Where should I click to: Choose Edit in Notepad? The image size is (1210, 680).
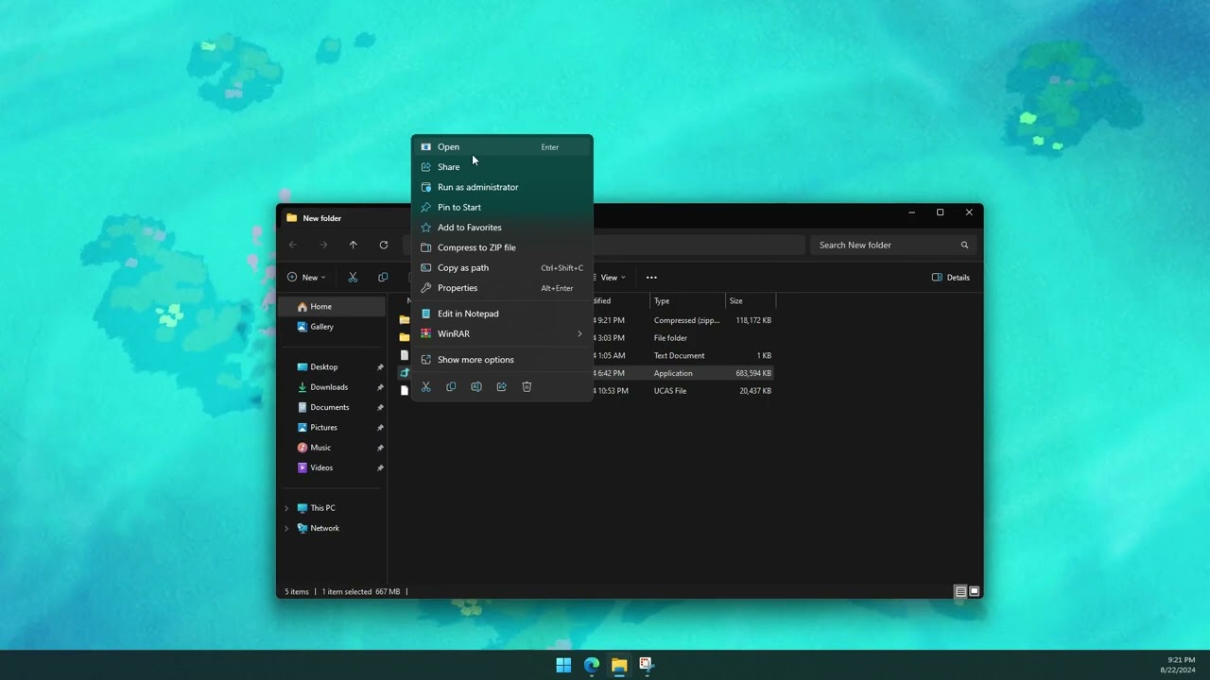coord(502,314)
